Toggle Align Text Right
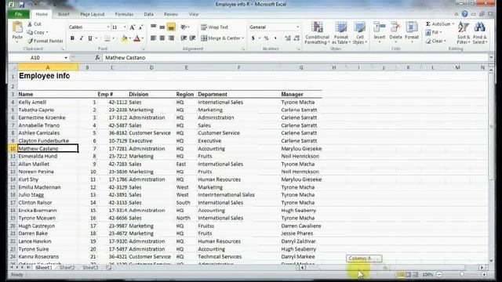 pyautogui.click(x=171, y=38)
